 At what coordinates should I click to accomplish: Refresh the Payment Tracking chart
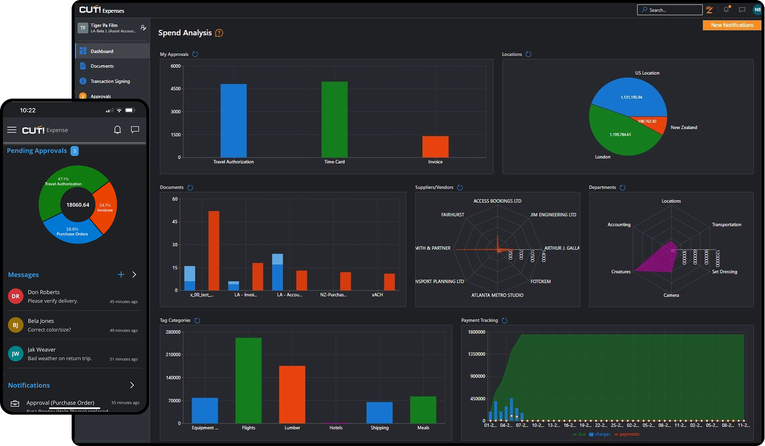point(504,320)
